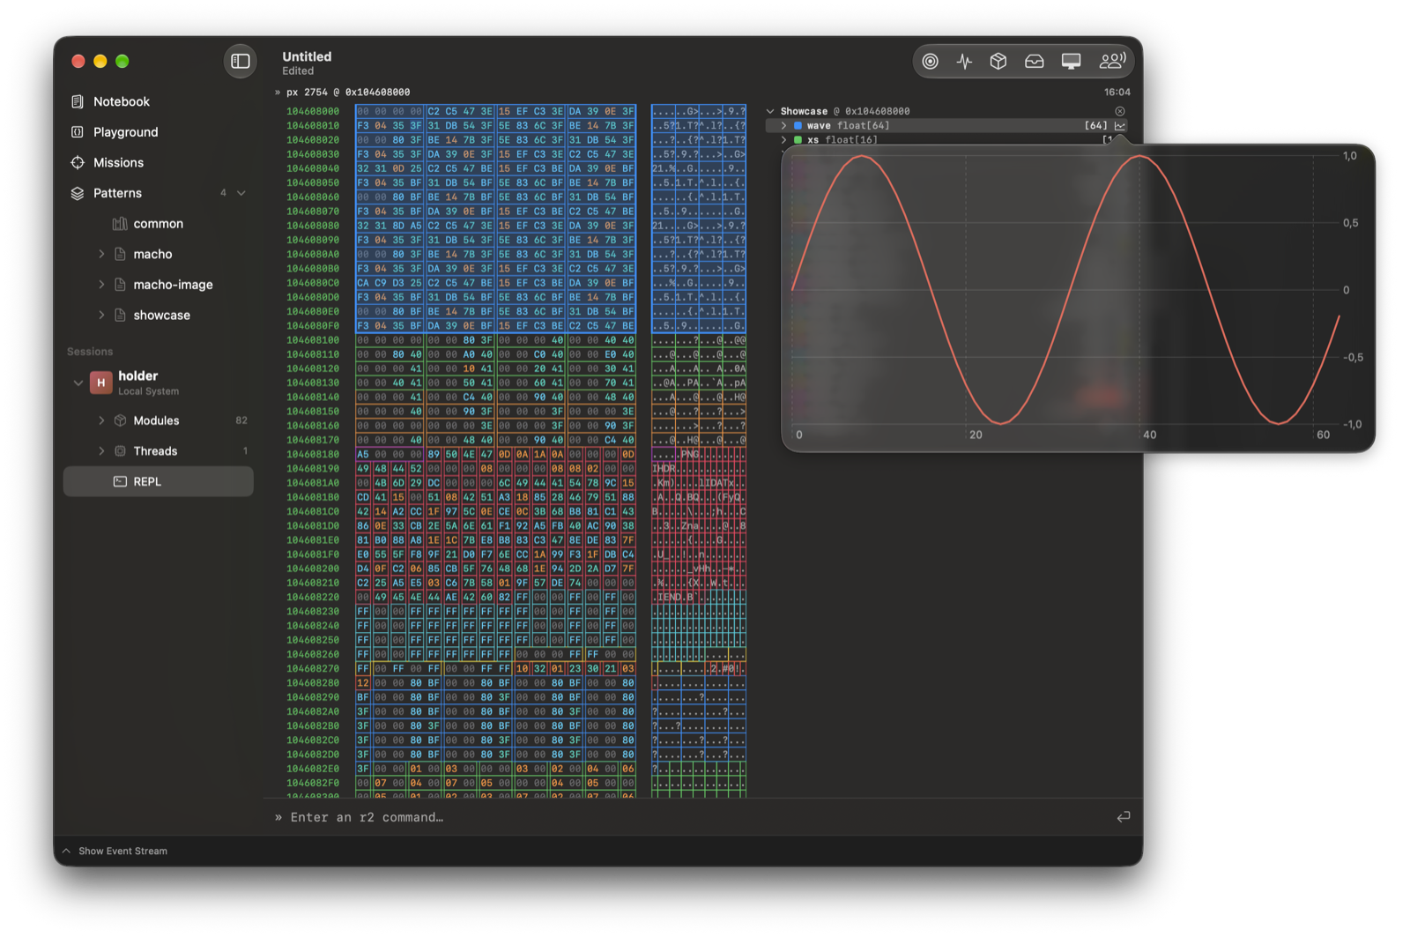1410x937 pixels.
Task: Click the desktop monitor icon in the toolbar
Action: (1071, 61)
